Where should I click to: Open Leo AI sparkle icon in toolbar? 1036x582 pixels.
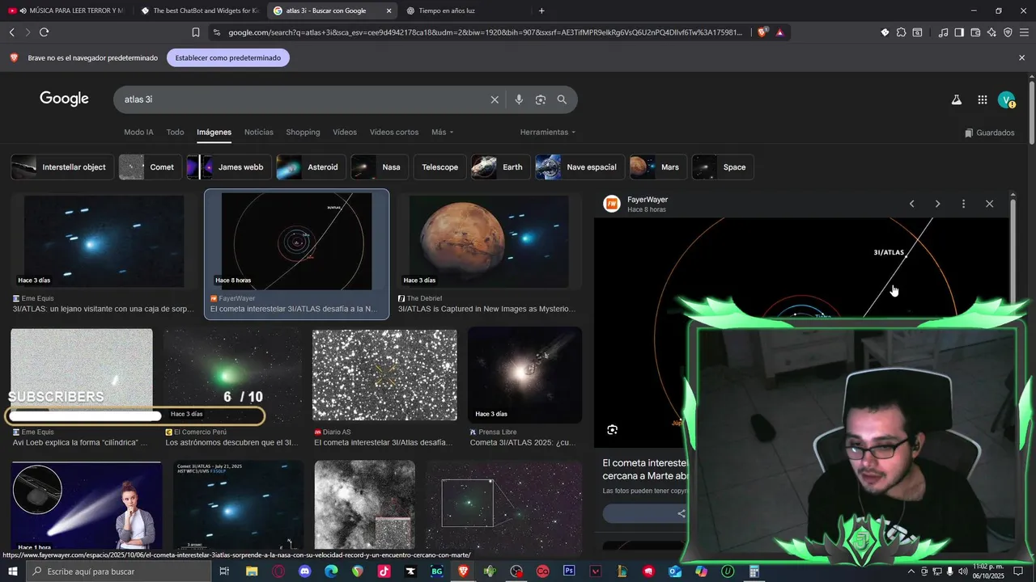pos(991,32)
